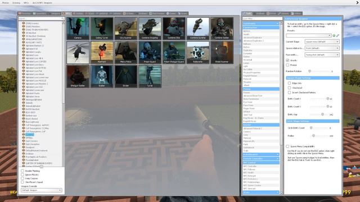Select the Combine Soldier NPC icon
360x202 pixels.
coord(222,29)
